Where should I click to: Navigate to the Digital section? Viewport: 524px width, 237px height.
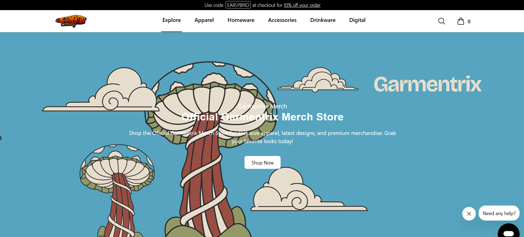coord(357,20)
